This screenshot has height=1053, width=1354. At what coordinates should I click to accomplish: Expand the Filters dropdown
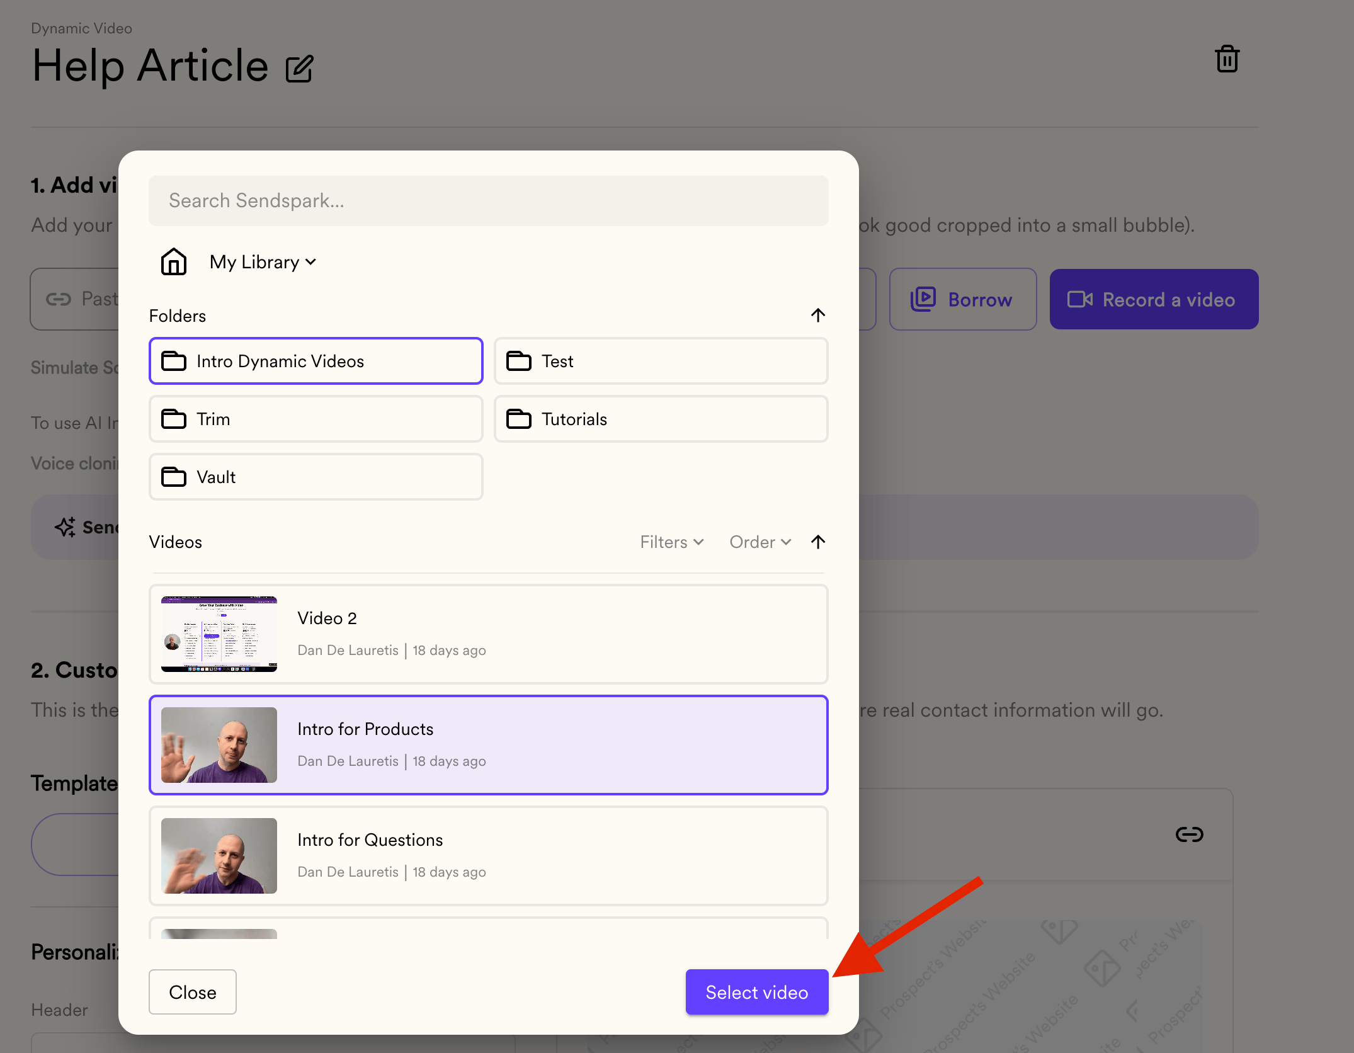672,542
